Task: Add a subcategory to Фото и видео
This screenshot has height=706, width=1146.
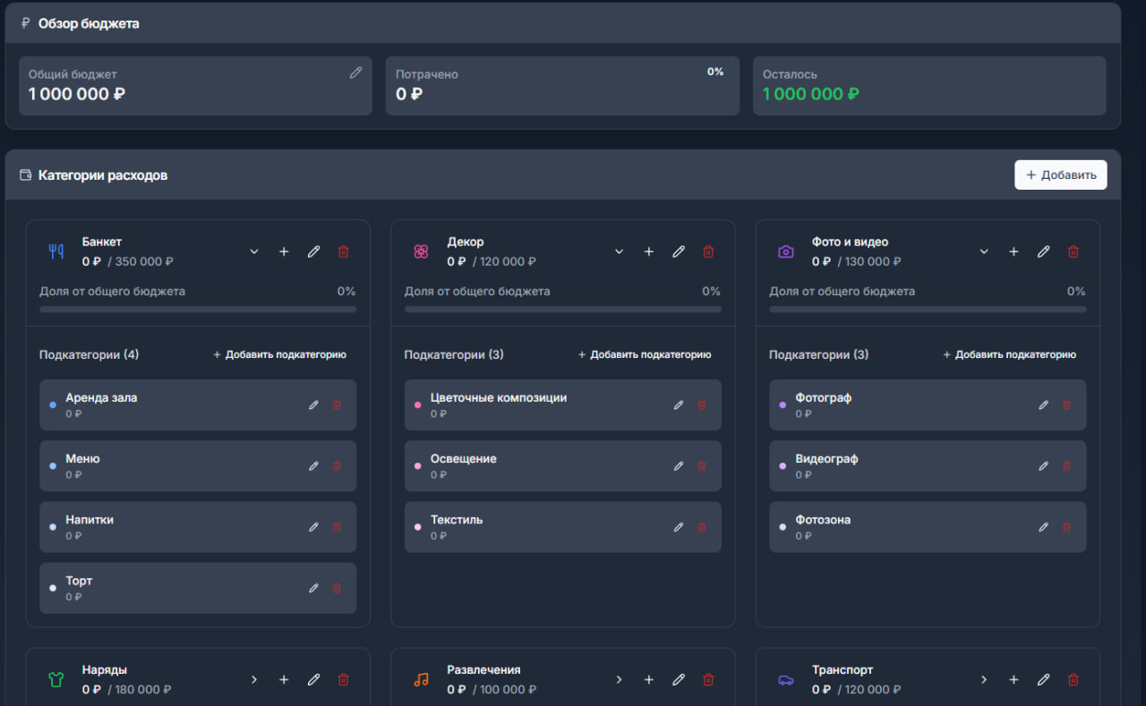Action: (1009, 354)
